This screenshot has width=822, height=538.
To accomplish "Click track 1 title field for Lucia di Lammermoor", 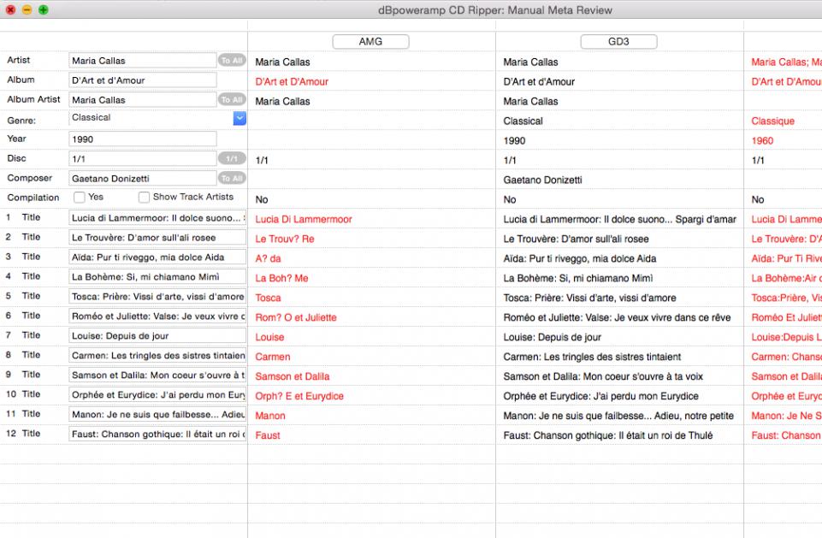I will coord(157,218).
